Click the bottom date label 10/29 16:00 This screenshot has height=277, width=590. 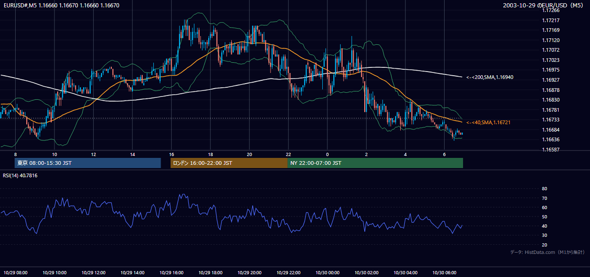(x=171, y=272)
